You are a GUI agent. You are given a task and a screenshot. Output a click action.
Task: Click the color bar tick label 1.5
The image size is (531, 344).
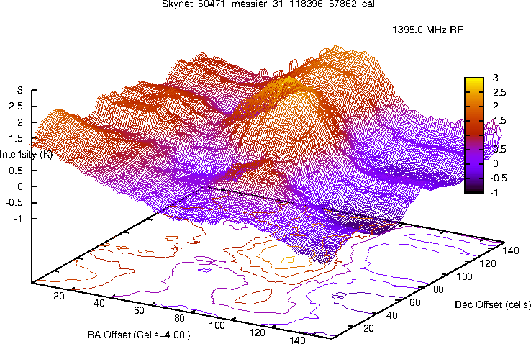[x=499, y=120]
